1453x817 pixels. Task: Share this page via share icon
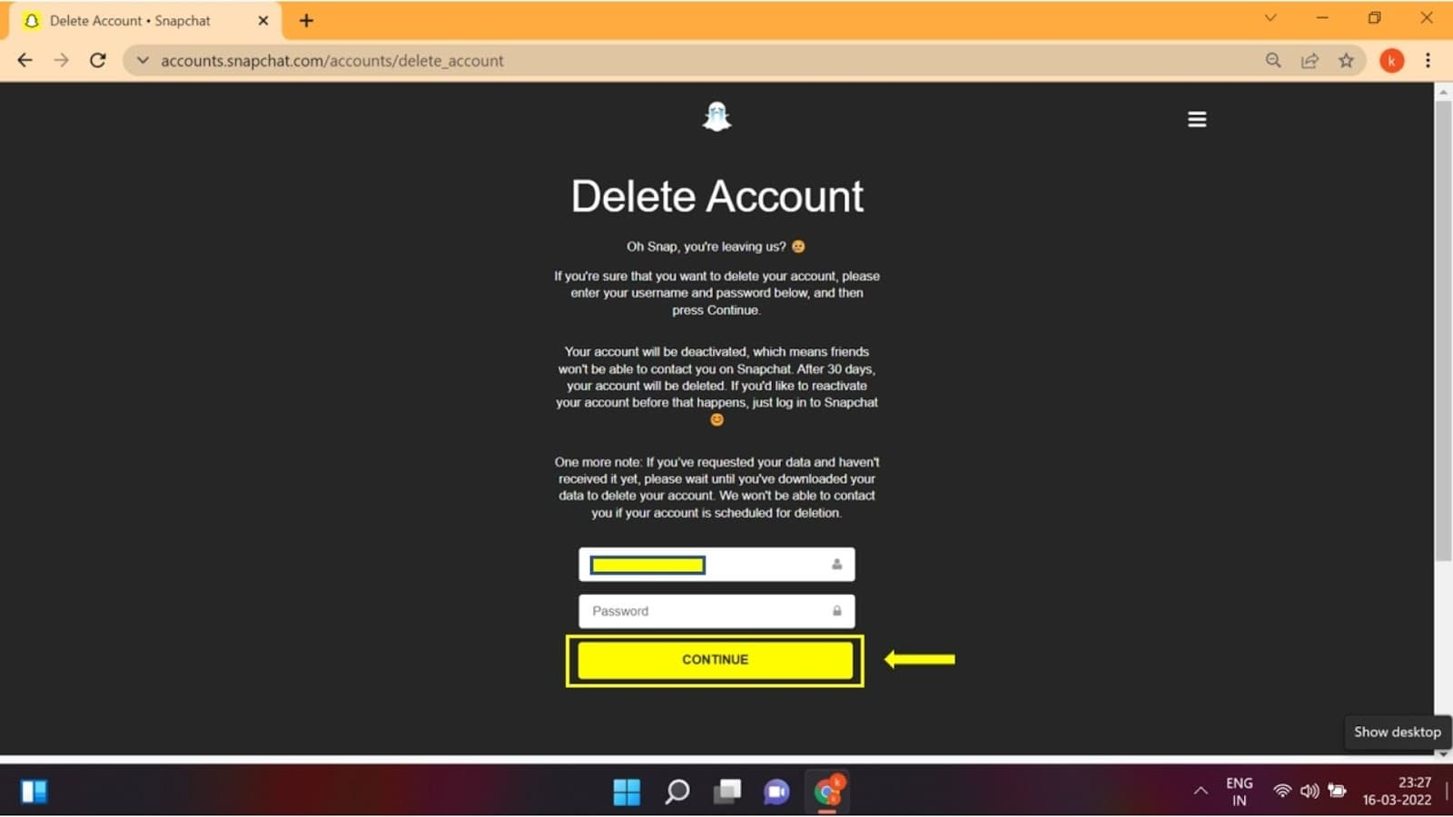(1310, 61)
